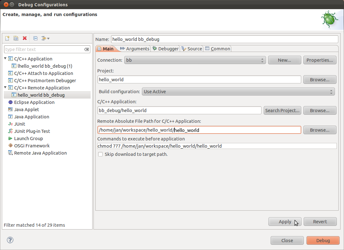Switch to the Common tab
The width and height of the screenshot is (344, 250).
[217, 48]
